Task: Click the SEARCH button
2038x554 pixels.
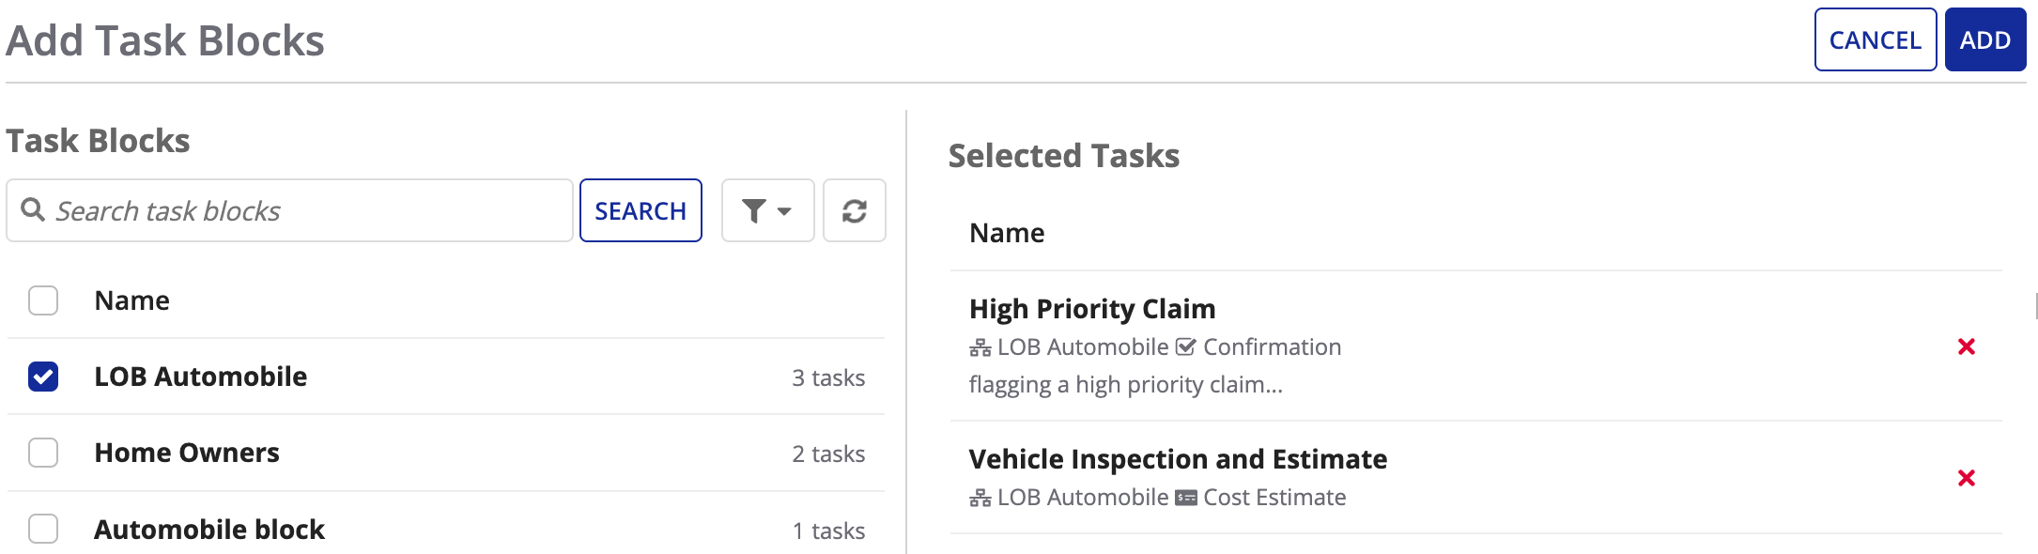Action: pyautogui.click(x=641, y=210)
